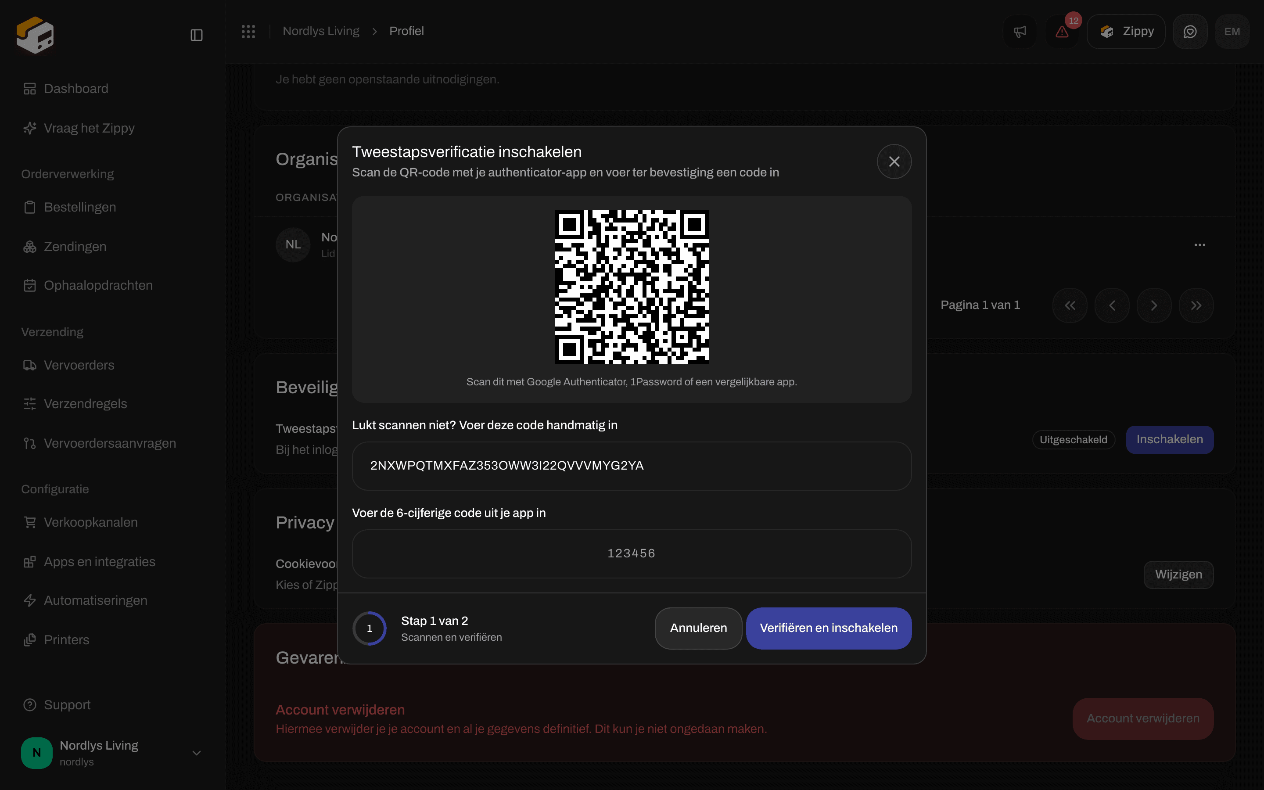Image resolution: width=1264 pixels, height=790 pixels.
Task: Click the QR code image
Action: (x=632, y=287)
